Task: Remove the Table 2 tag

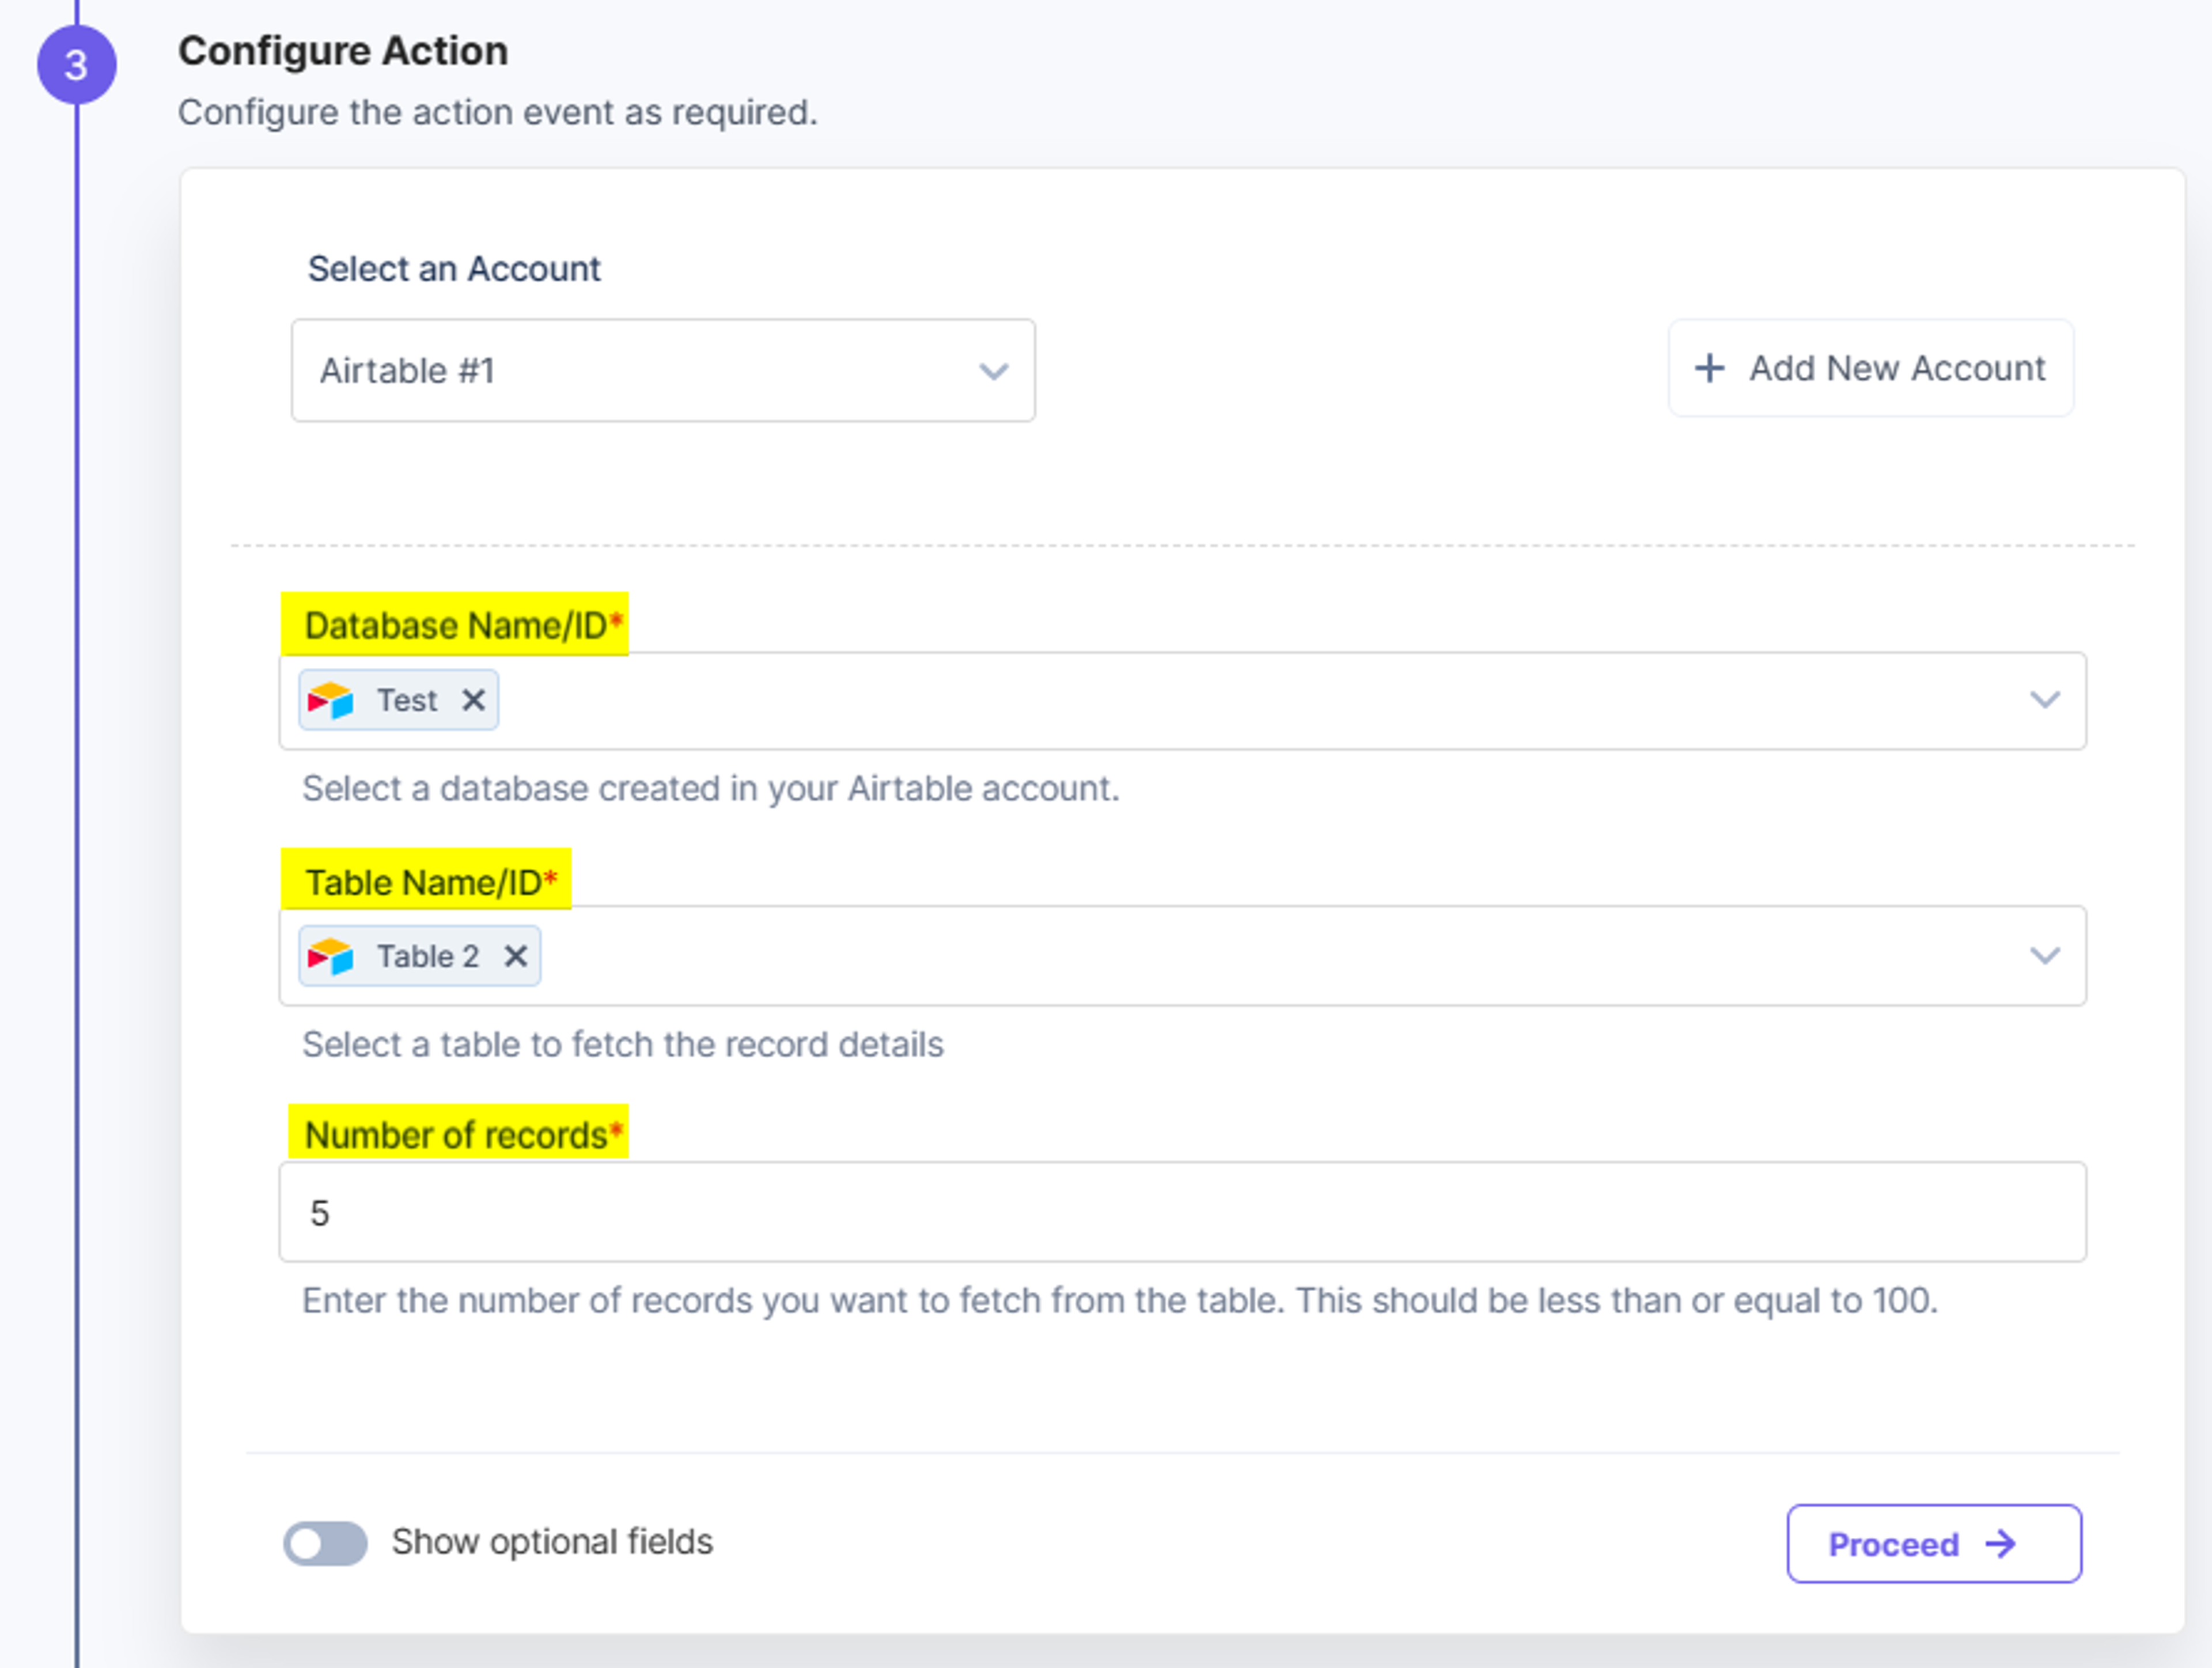Action: tap(515, 956)
